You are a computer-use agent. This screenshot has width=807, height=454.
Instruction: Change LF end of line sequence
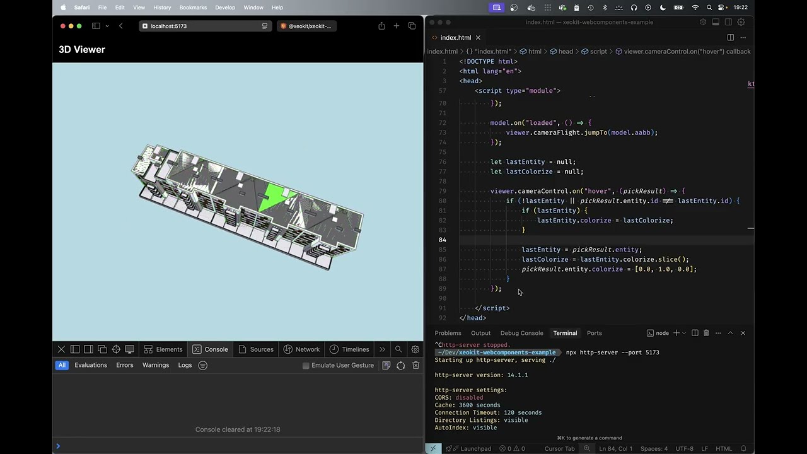[705, 449]
